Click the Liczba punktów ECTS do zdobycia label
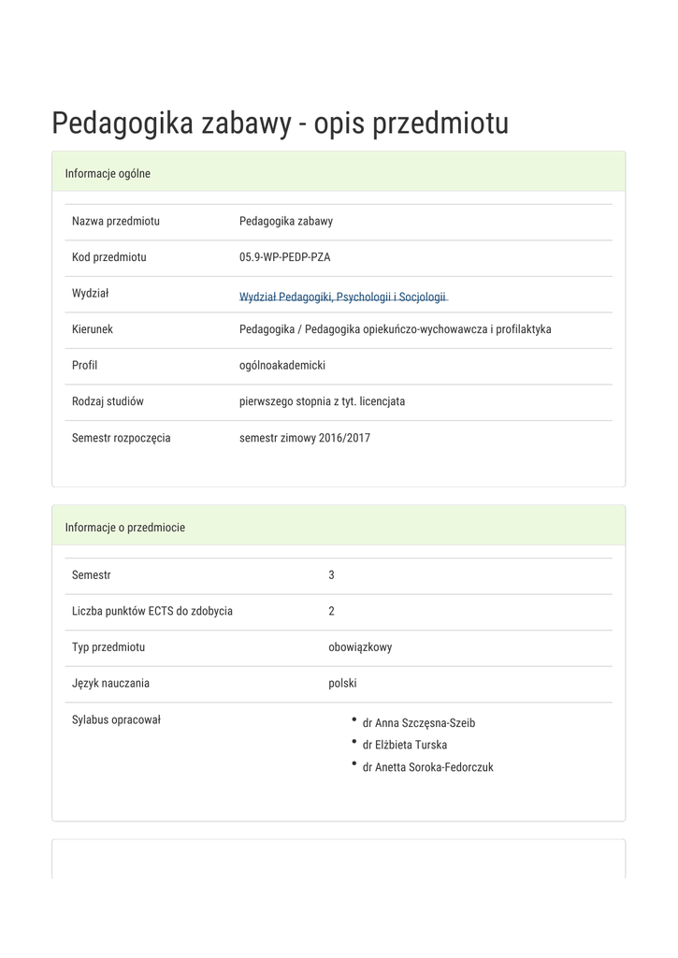Image resolution: width=678 pixels, height=958 pixels. click(152, 611)
